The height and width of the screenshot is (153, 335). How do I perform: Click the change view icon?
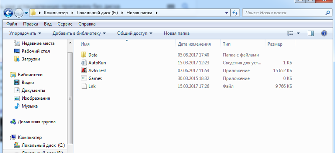tap(290, 34)
